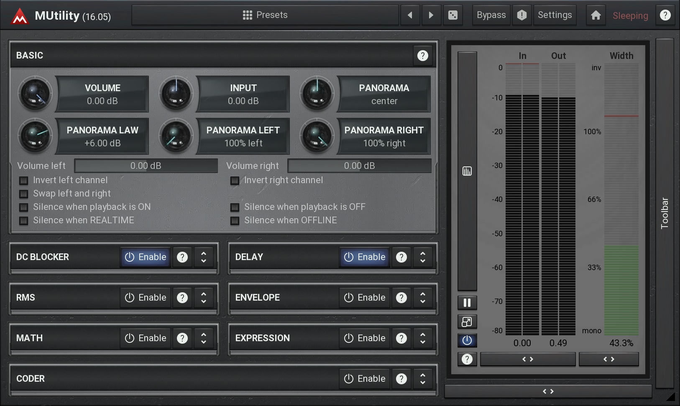680x406 pixels.
Task: Click the home icon in top bar
Action: [x=596, y=15]
